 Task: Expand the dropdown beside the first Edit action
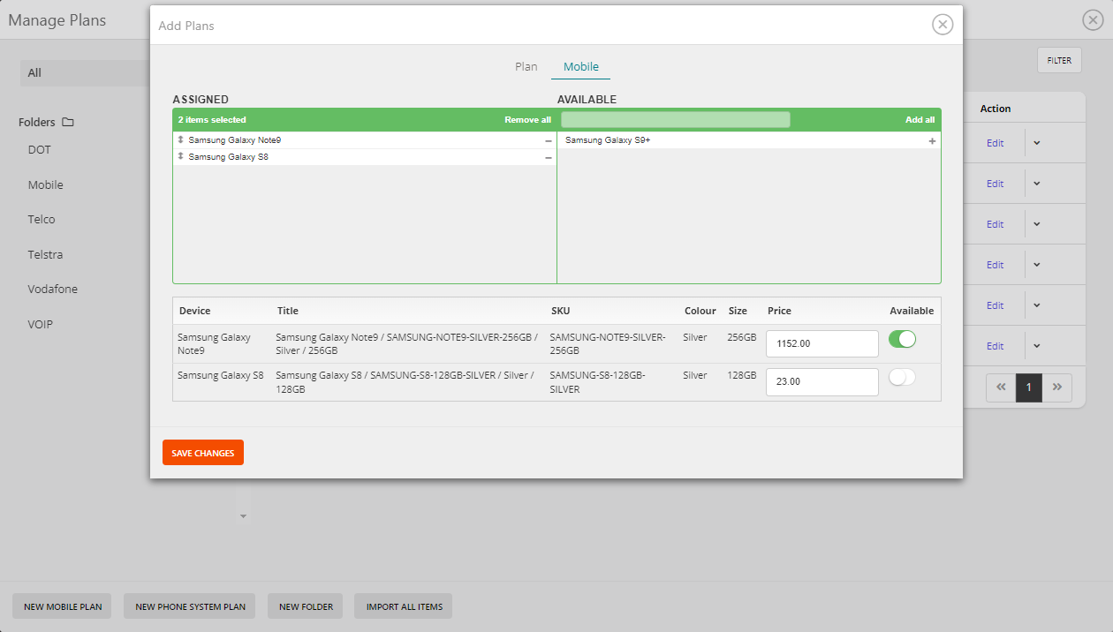[x=1036, y=142]
